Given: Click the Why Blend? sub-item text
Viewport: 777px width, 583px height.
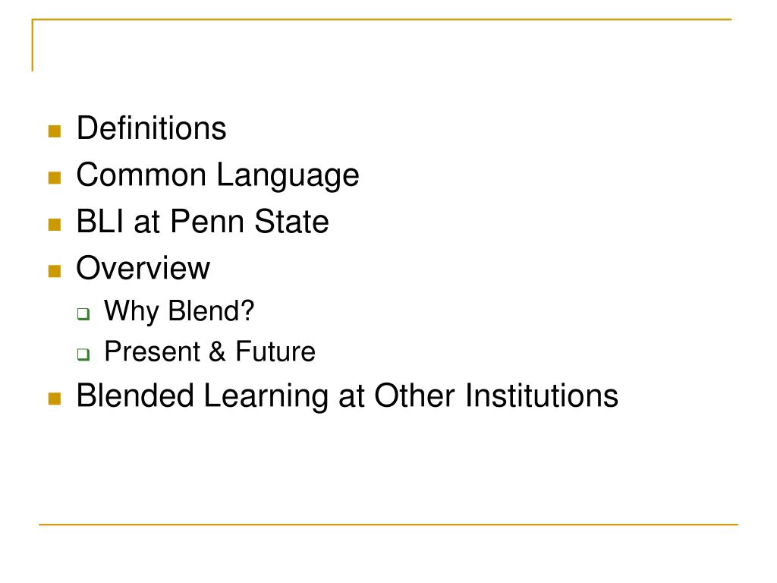Looking at the screenshot, I should pyautogui.click(x=179, y=312).
